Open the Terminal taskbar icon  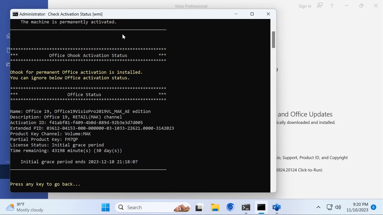click(x=246, y=207)
